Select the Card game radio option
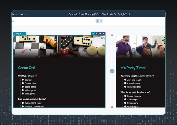The height and width of the screenshot is (125, 177). tap(23, 94)
